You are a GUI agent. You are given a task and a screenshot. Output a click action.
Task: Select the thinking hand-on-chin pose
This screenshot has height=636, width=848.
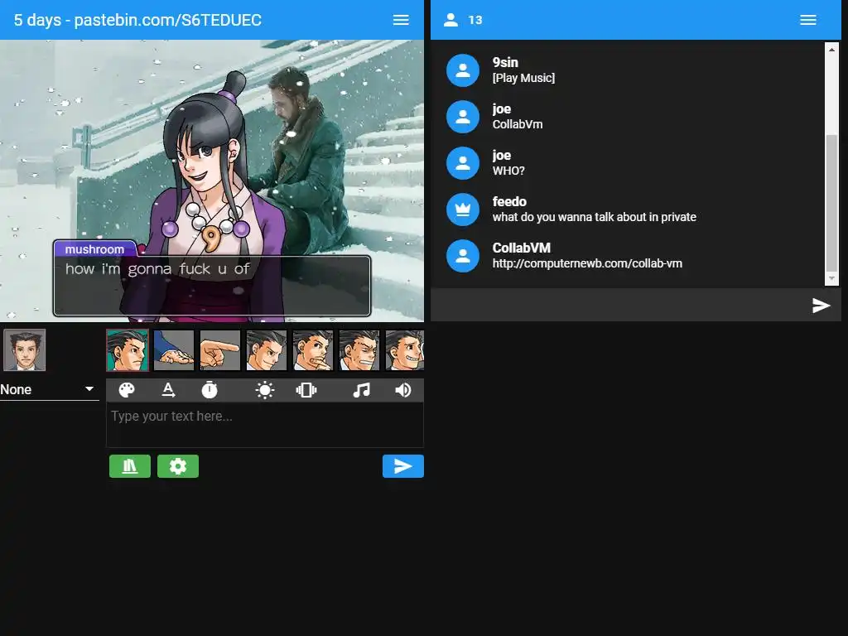313,350
